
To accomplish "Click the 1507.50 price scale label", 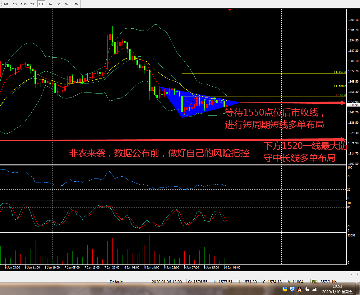I will coord(353,164).
